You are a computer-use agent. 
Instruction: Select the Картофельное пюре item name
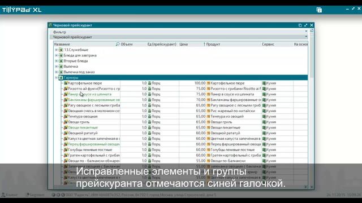(x=85, y=83)
